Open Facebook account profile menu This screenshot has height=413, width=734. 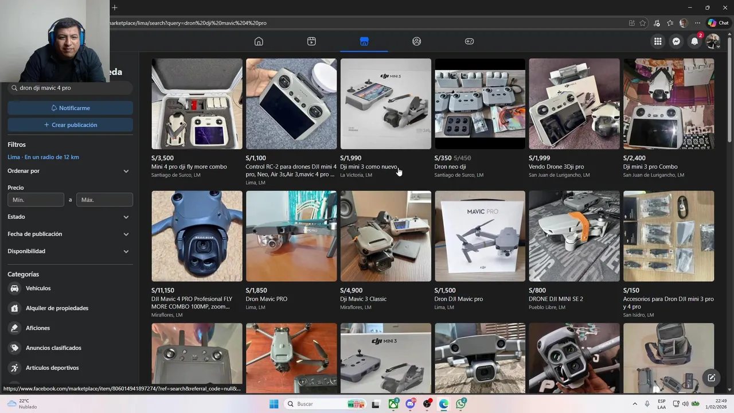pos(713,41)
